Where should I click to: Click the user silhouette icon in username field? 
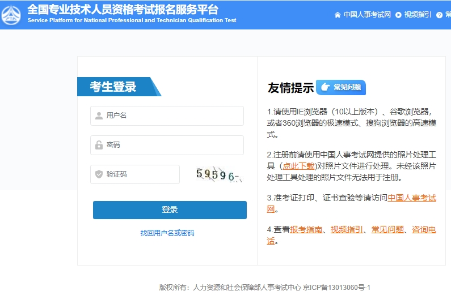tap(99, 116)
